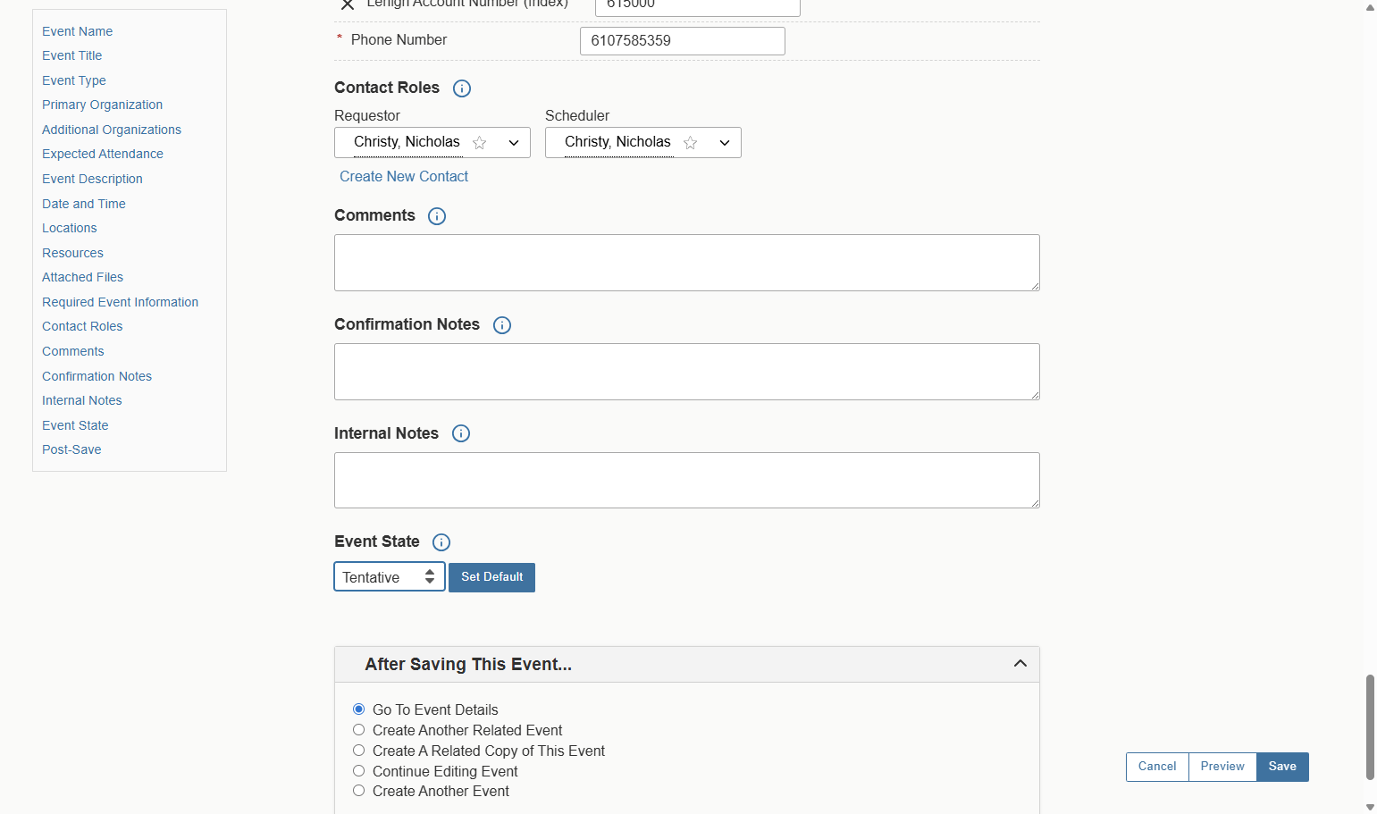Click the Event State info icon
The image size is (1377, 814).
(441, 542)
